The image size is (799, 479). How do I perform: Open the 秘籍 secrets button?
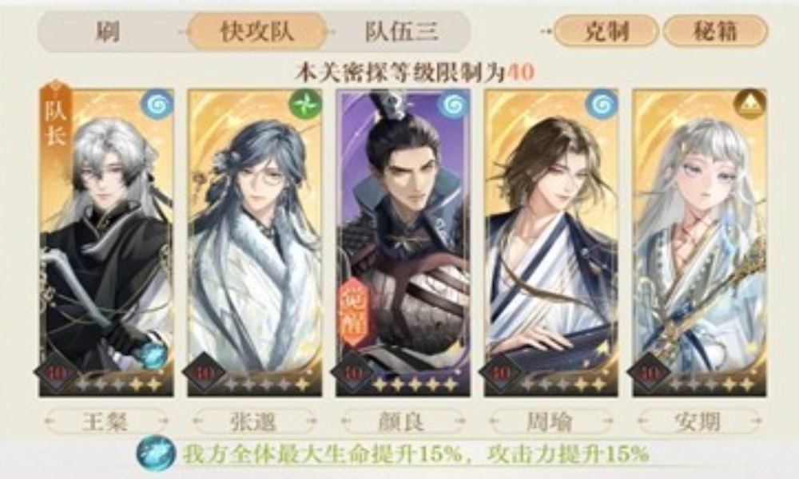[715, 32]
